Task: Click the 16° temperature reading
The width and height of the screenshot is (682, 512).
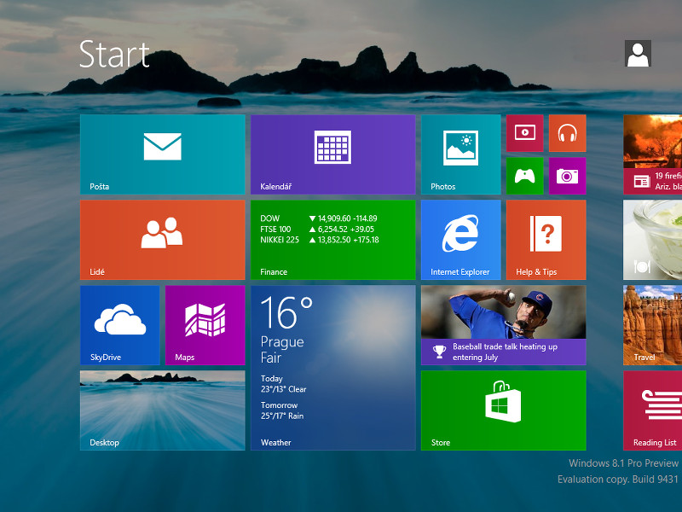Action: (286, 311)
